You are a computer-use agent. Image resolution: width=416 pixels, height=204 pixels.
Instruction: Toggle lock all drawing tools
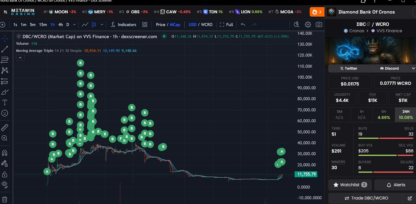tap(5, 174)
